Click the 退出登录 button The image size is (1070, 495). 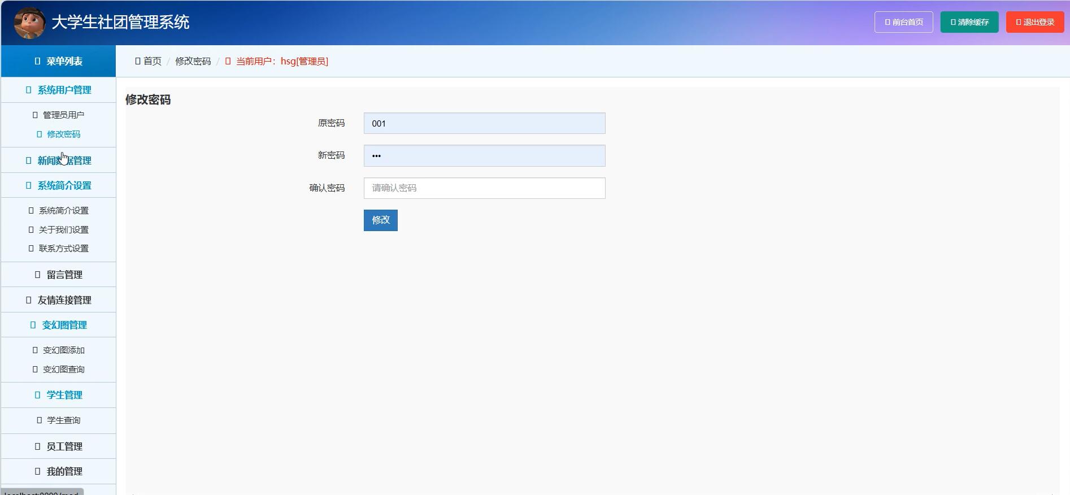click(x=1034, y=22)
